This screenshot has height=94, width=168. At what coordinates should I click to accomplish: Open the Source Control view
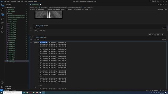[2, 14]
